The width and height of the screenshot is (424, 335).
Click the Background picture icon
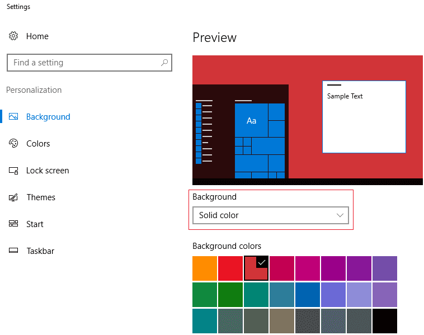pos(13,116)
